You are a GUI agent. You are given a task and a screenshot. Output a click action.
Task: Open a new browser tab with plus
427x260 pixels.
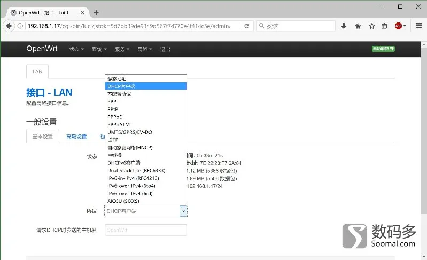pyautogui.click(x=96, y=12)
